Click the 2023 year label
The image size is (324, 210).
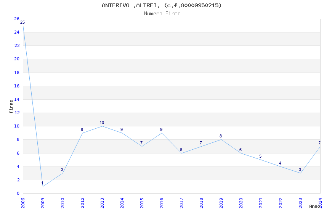pos(301,203)
